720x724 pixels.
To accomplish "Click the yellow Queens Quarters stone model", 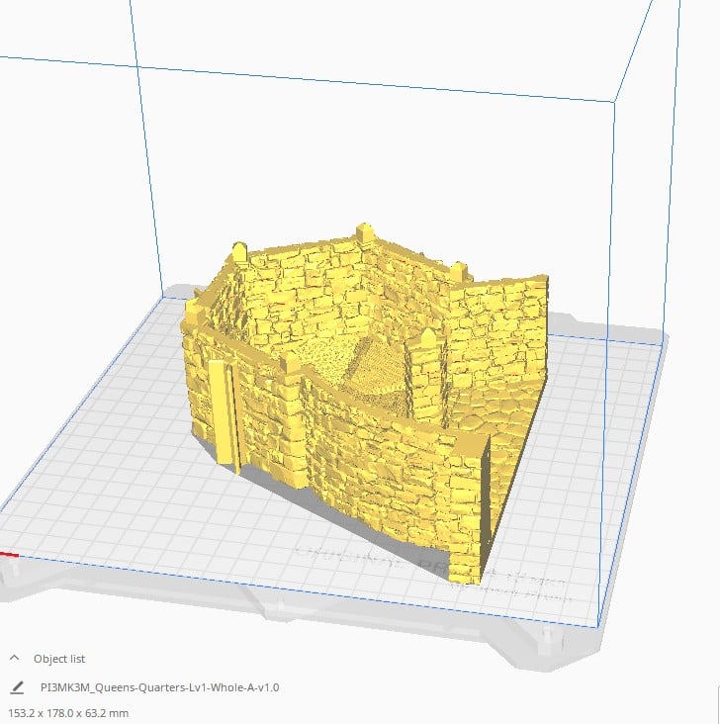I will (x=365, y=402).
